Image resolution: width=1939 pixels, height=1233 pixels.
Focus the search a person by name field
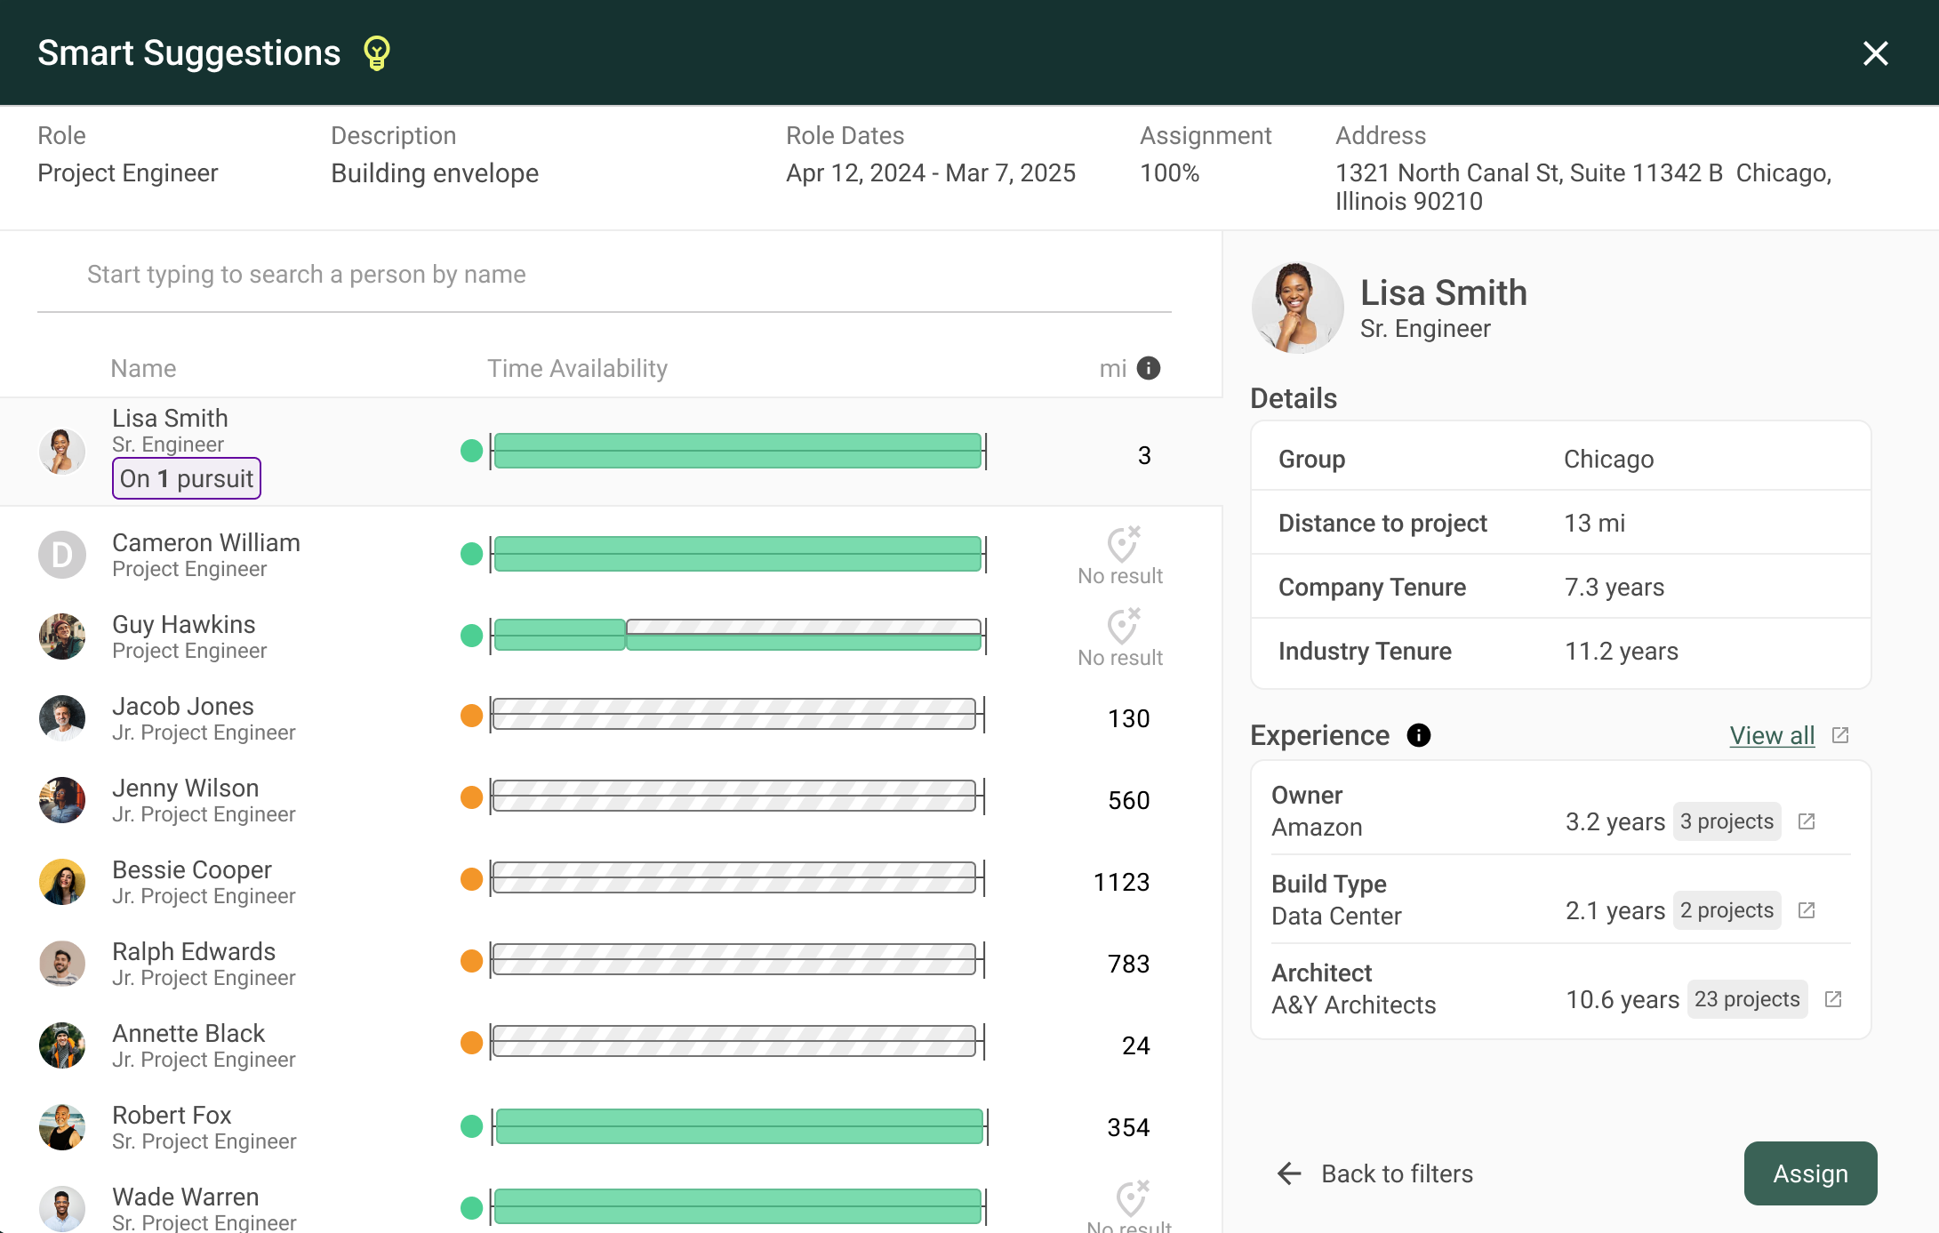pyautogui.click(x=605, y=275)
